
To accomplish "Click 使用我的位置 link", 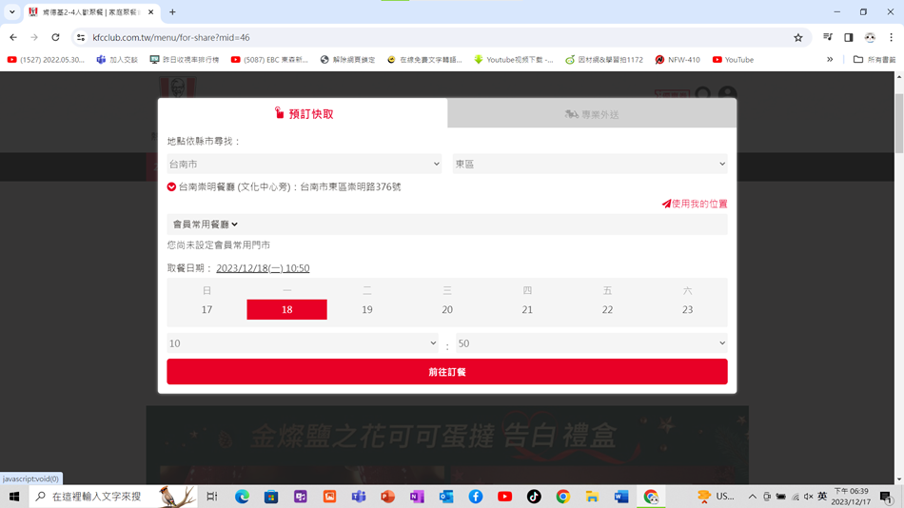I will [x=694, y=204].
